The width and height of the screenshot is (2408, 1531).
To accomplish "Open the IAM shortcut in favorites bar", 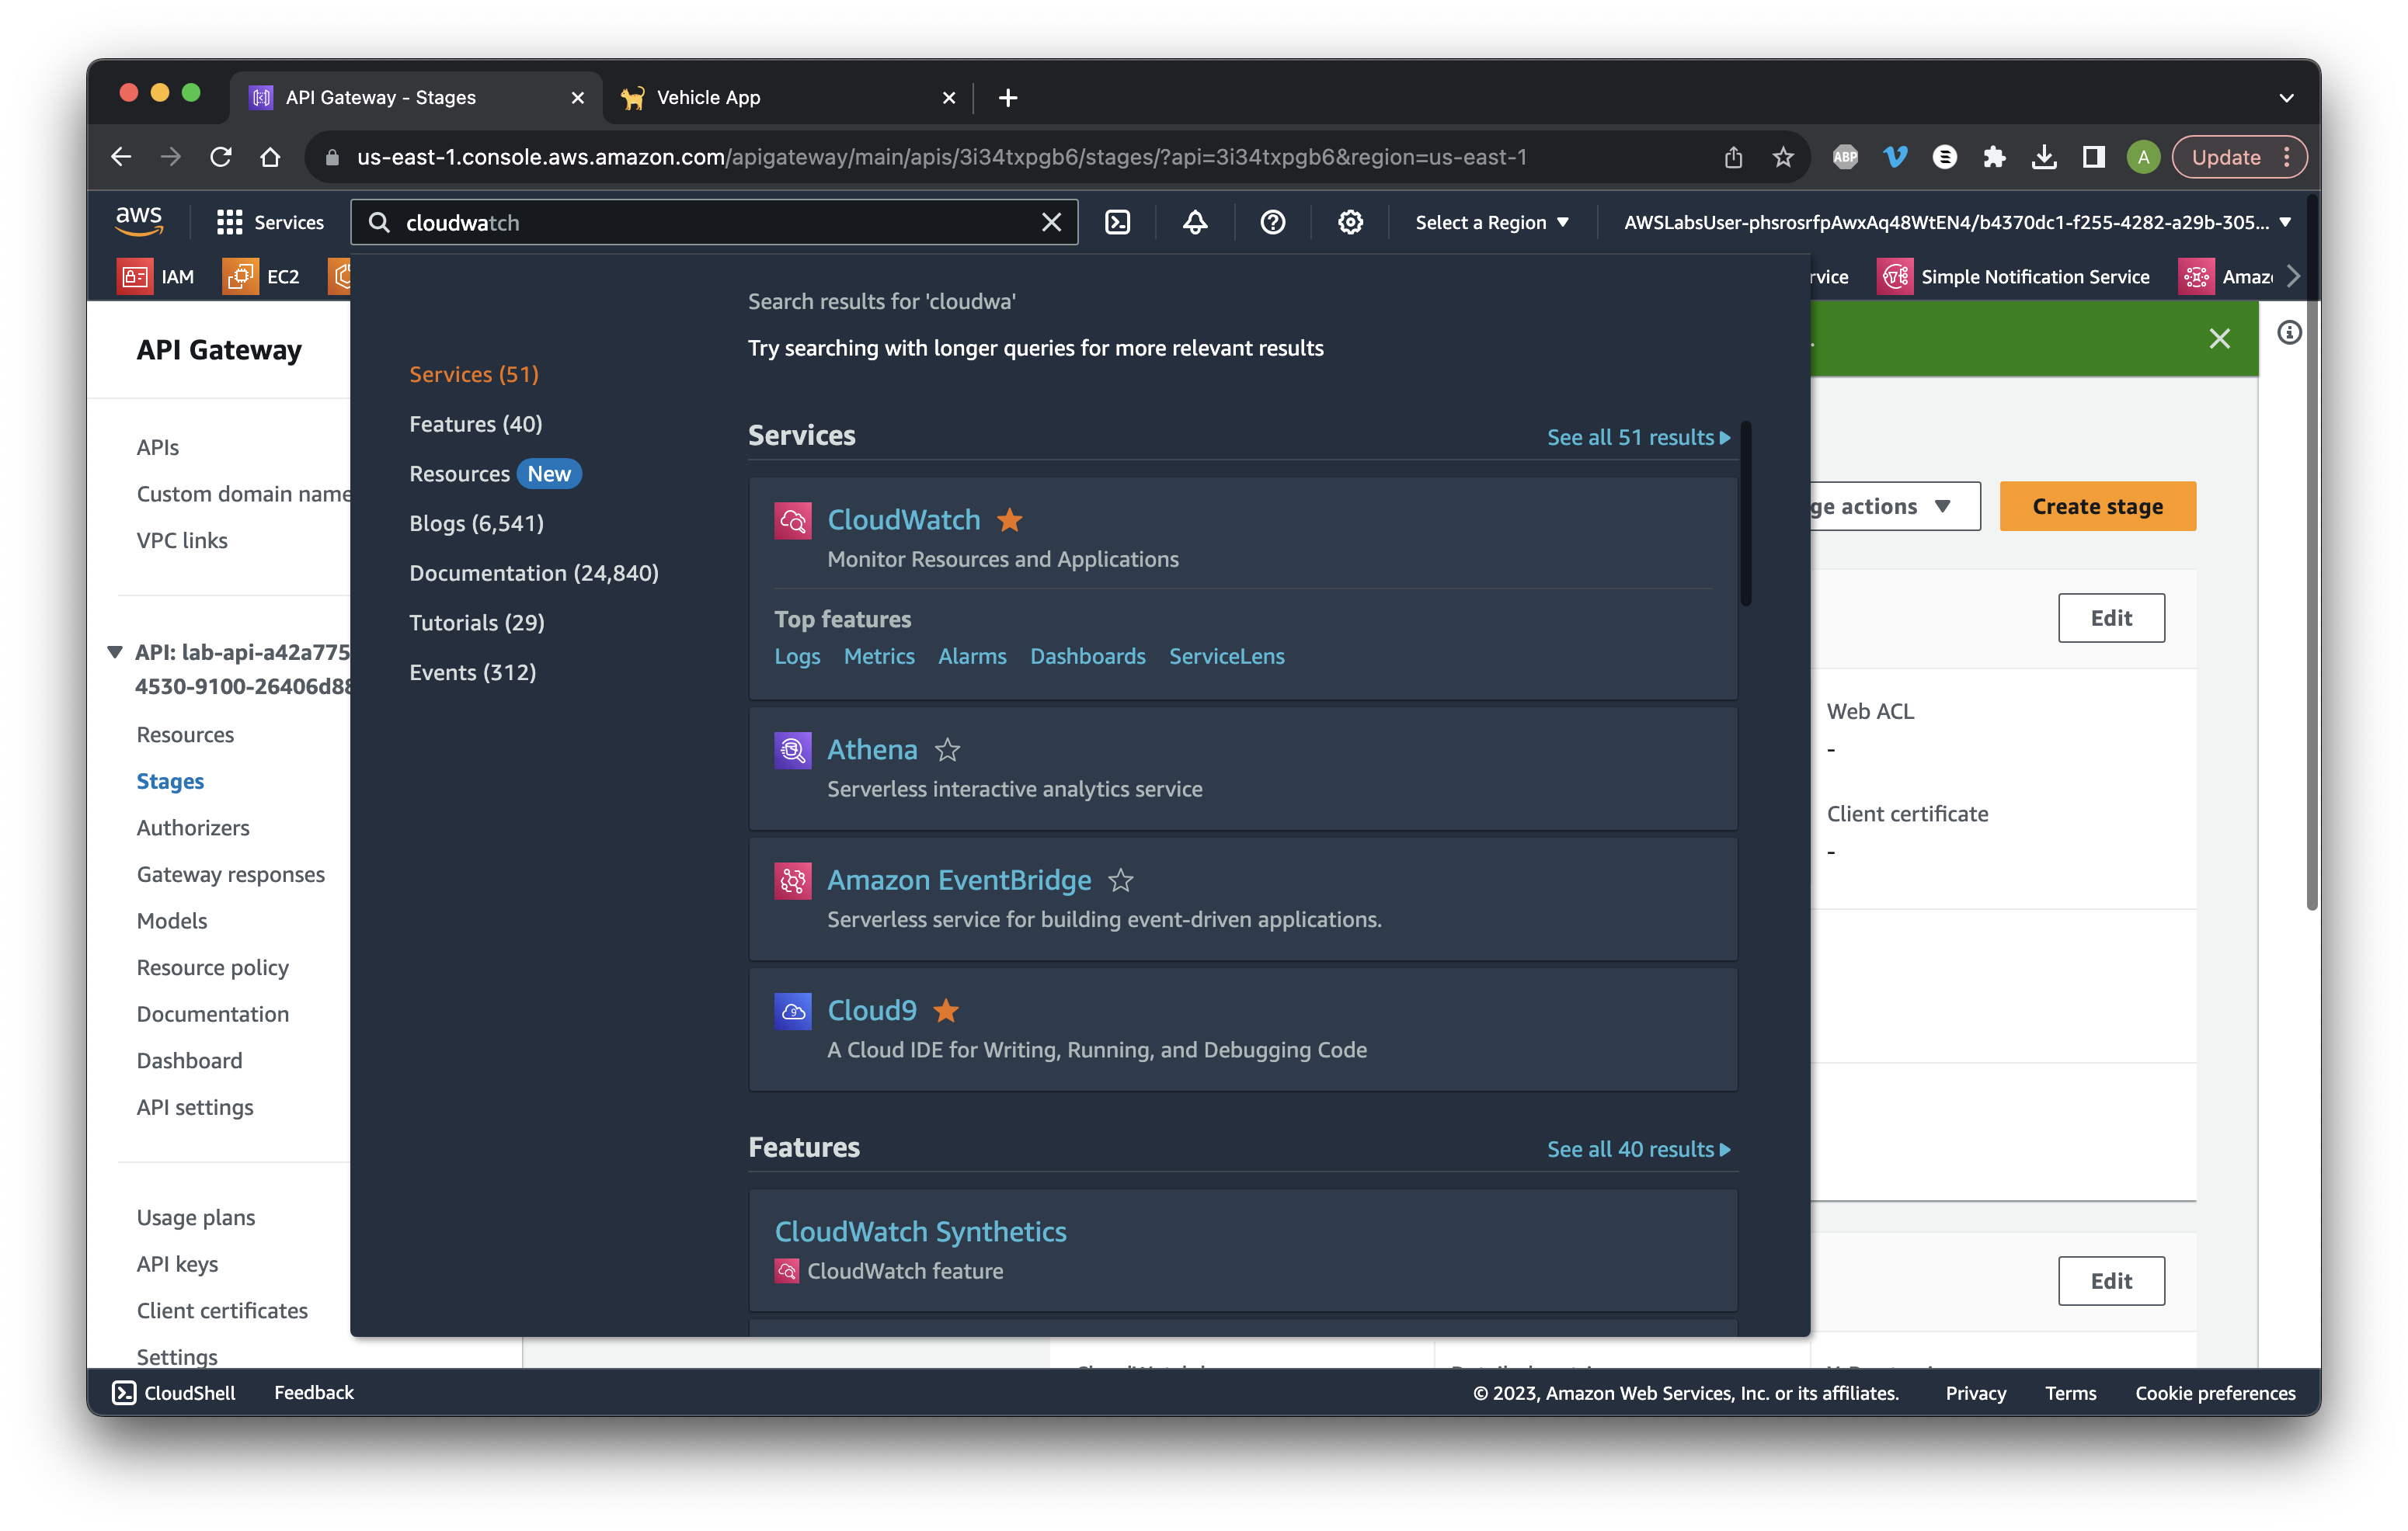I will tap(156, 277).
